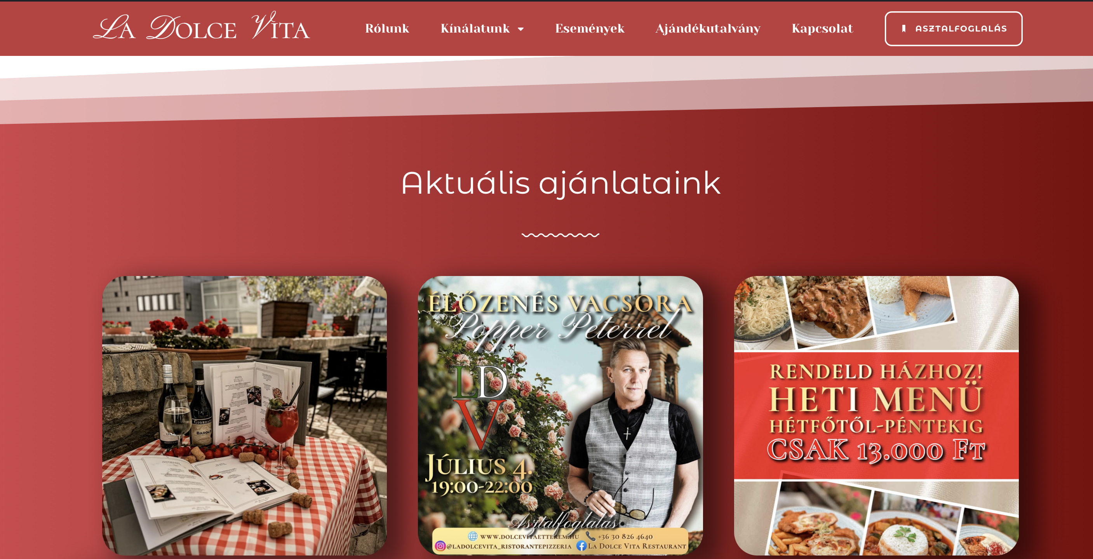Open the Kínálatunk menu
The image size is (1093, 559).
pos(475,28)
